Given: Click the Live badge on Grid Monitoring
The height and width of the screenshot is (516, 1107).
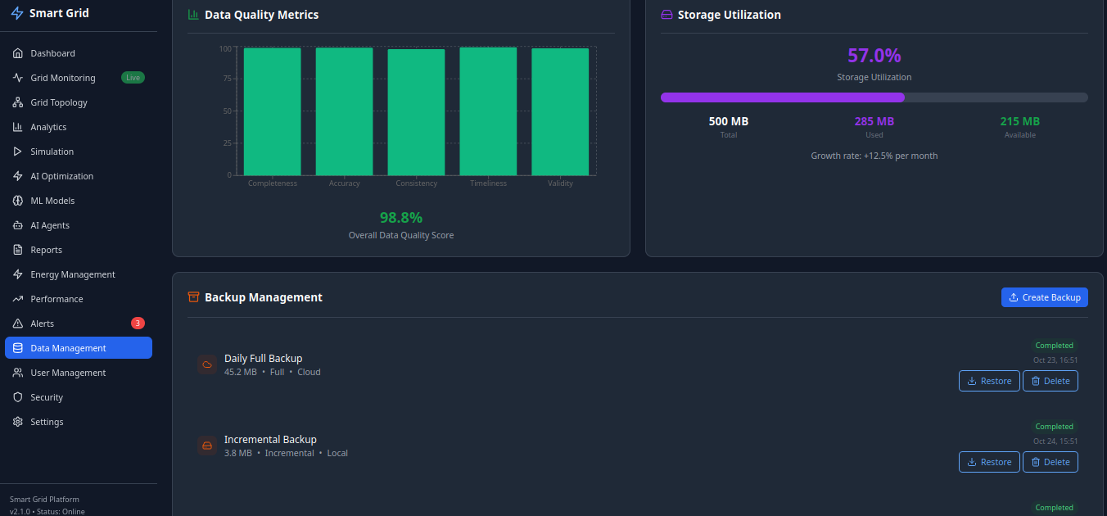Looking at the screenshot, I should (x=133, y=78).
